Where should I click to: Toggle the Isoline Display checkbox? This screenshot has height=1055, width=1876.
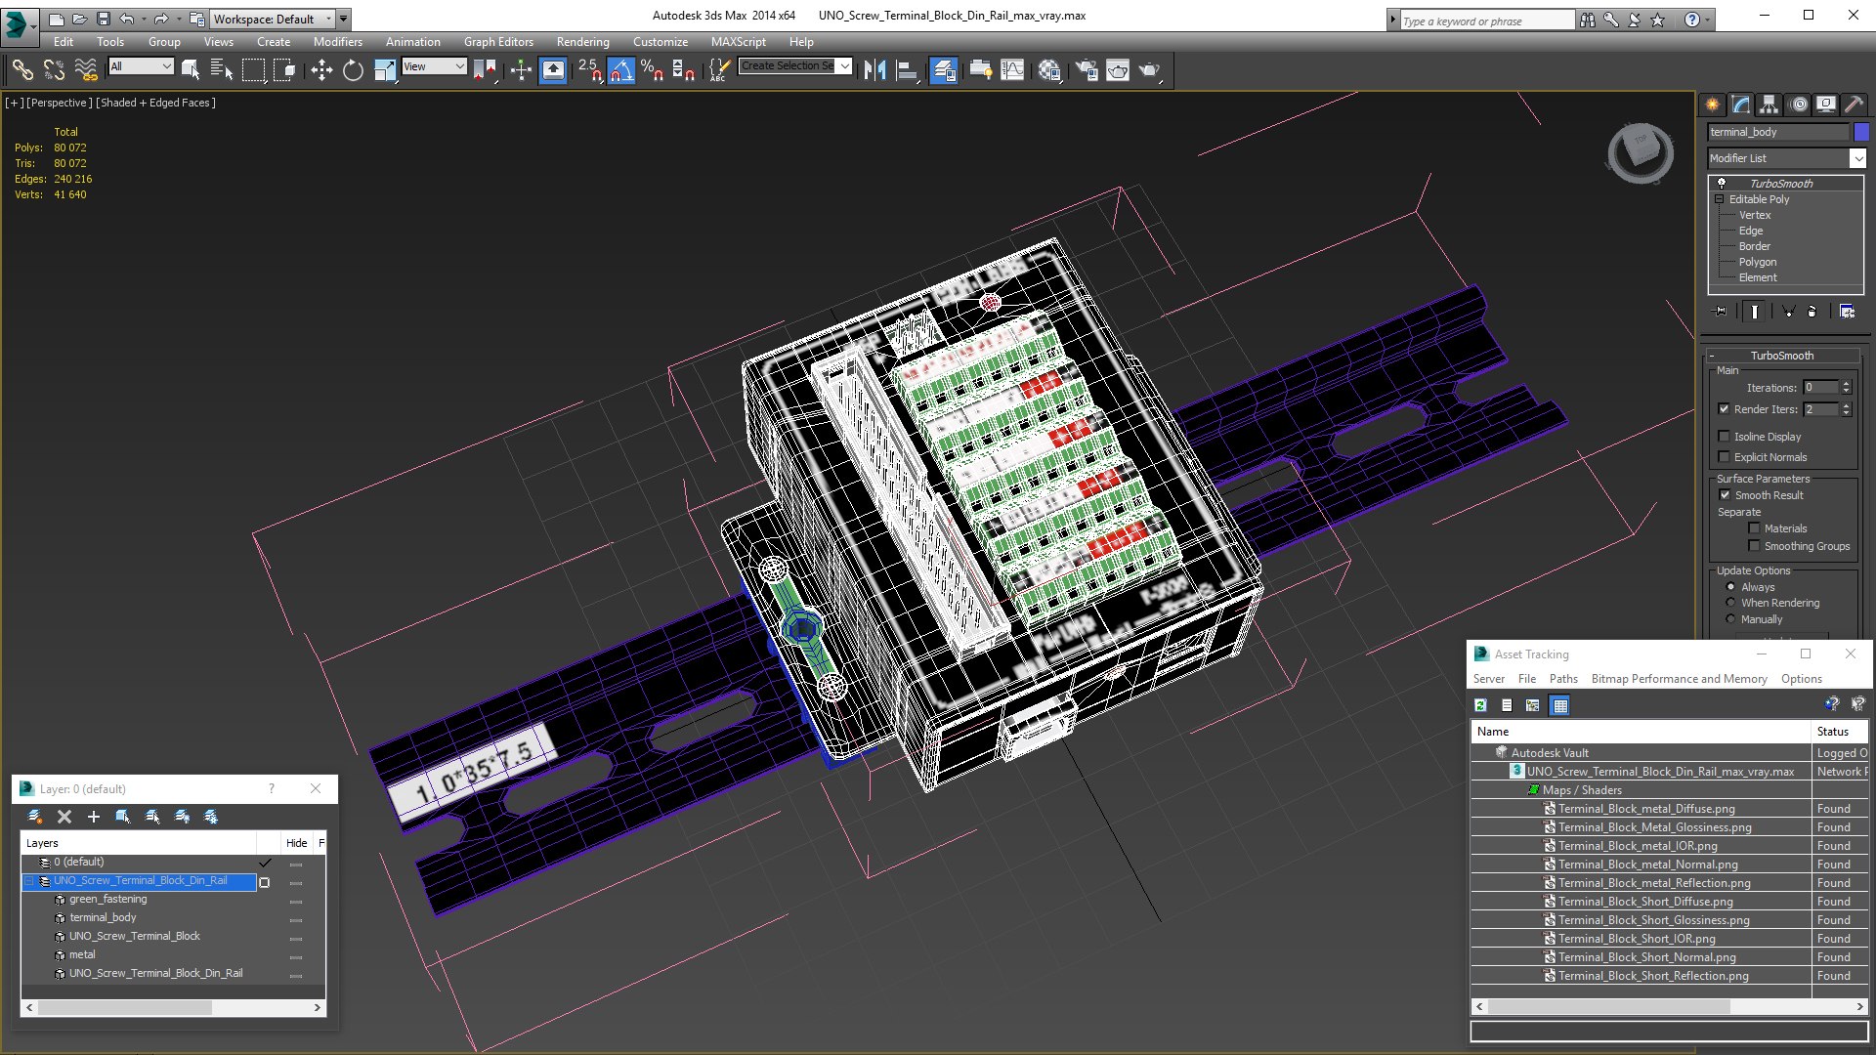[x=1725, y=437]
